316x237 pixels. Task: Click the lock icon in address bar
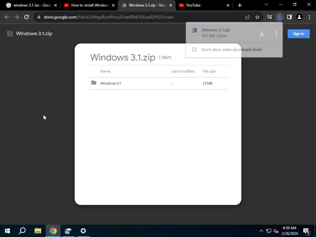pyautogui.click(x=39, y=17)
